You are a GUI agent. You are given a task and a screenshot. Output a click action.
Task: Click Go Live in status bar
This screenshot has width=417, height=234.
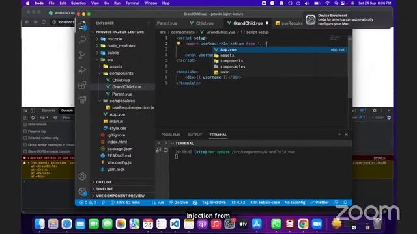point(179,202)
